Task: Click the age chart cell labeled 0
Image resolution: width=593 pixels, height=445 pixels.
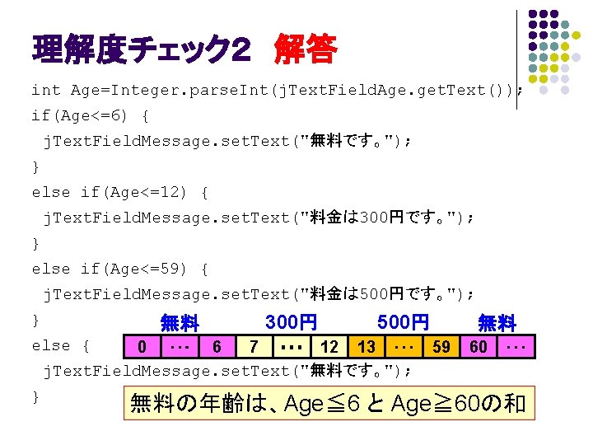Action: (x=142, y=347)
